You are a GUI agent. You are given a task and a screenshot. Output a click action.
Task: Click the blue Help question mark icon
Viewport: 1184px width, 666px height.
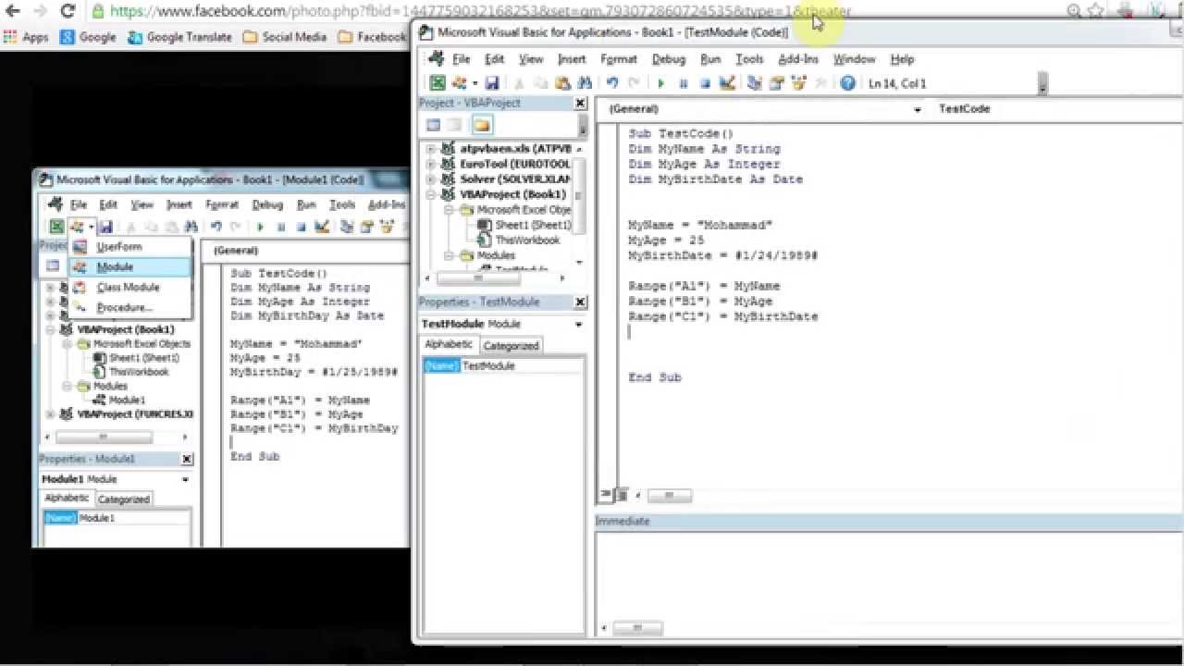pyautogui.click(x=848, y=83)
